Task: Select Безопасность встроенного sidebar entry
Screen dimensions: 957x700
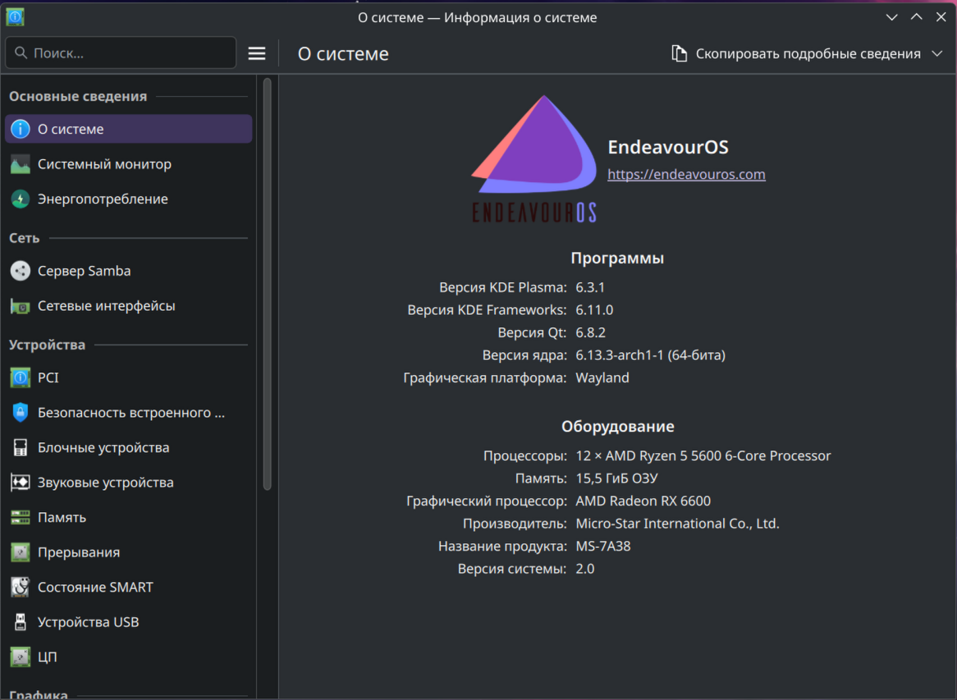Action: pos(129,413)
